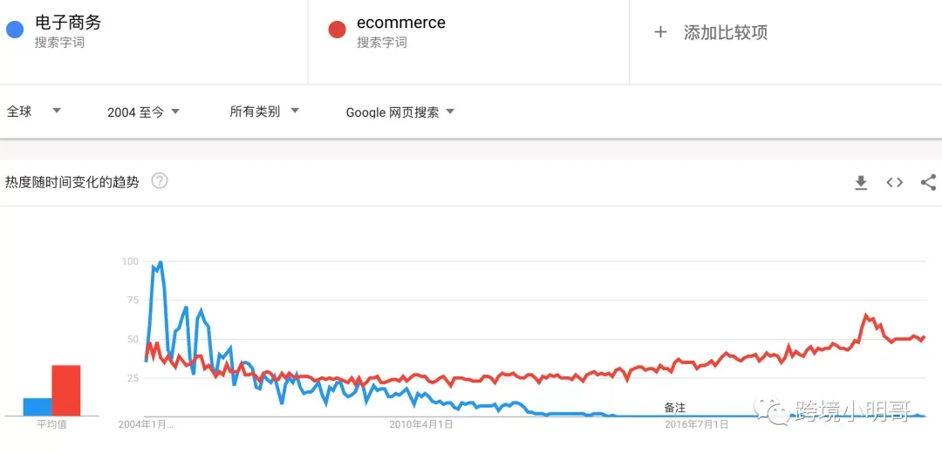This screenshot has height=453, width=942.
Task: Click 添加比较项 to add a term
Action: point(726,32)
